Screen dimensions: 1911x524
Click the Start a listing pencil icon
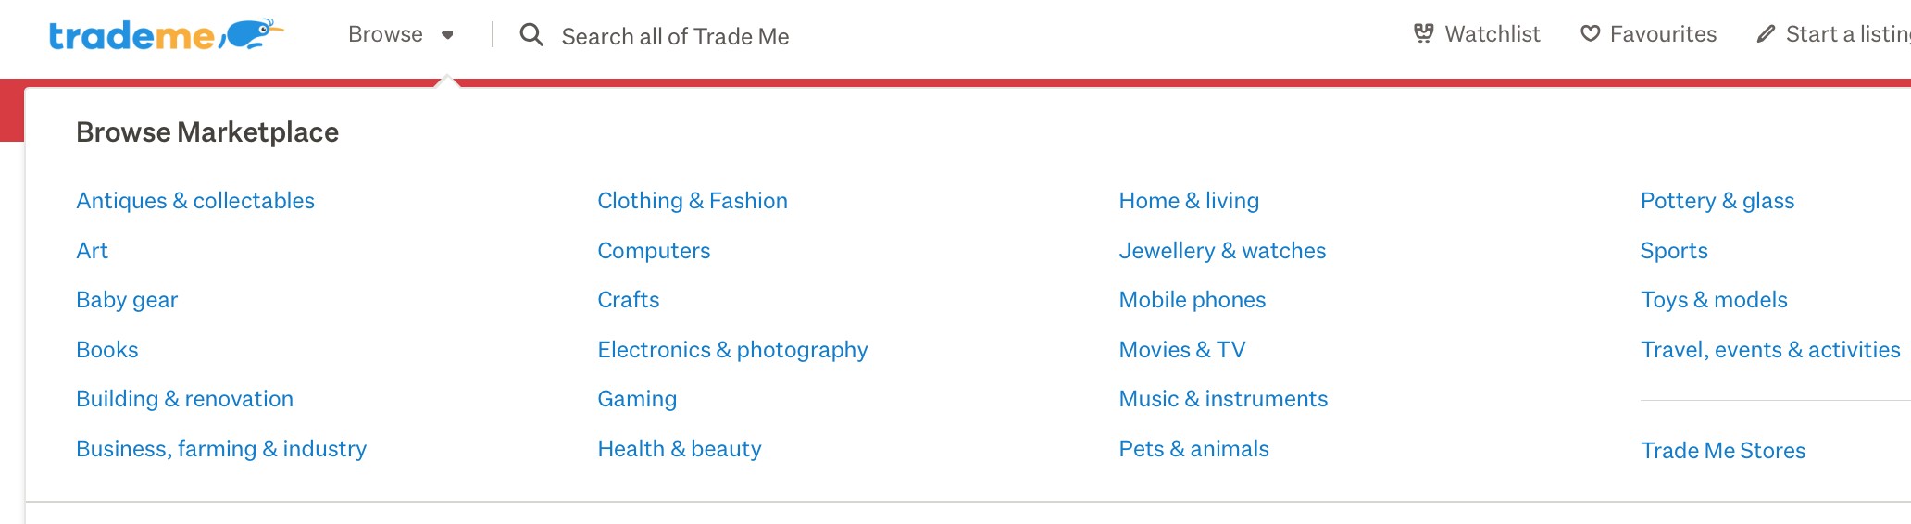coord(1766,34)
